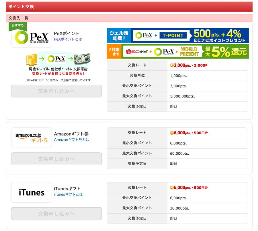The height and width of the screenshot is (231, 258).
Task: Click the 60,000pts. maximum value
Action: point(179,154)
